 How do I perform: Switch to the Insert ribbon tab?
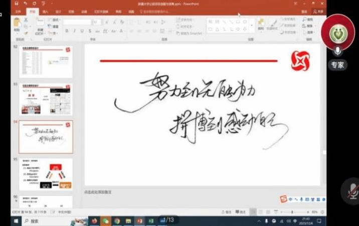(46, 11)
